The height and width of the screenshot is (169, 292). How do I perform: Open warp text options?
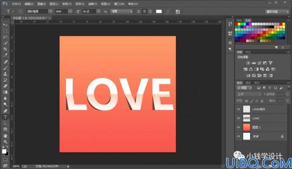pos(168,11)
